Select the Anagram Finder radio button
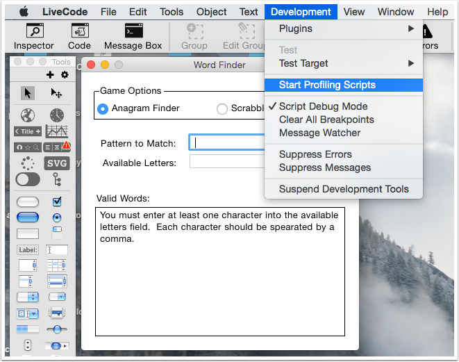The height and width of the screenshot is (362, 459). (103, 108)
